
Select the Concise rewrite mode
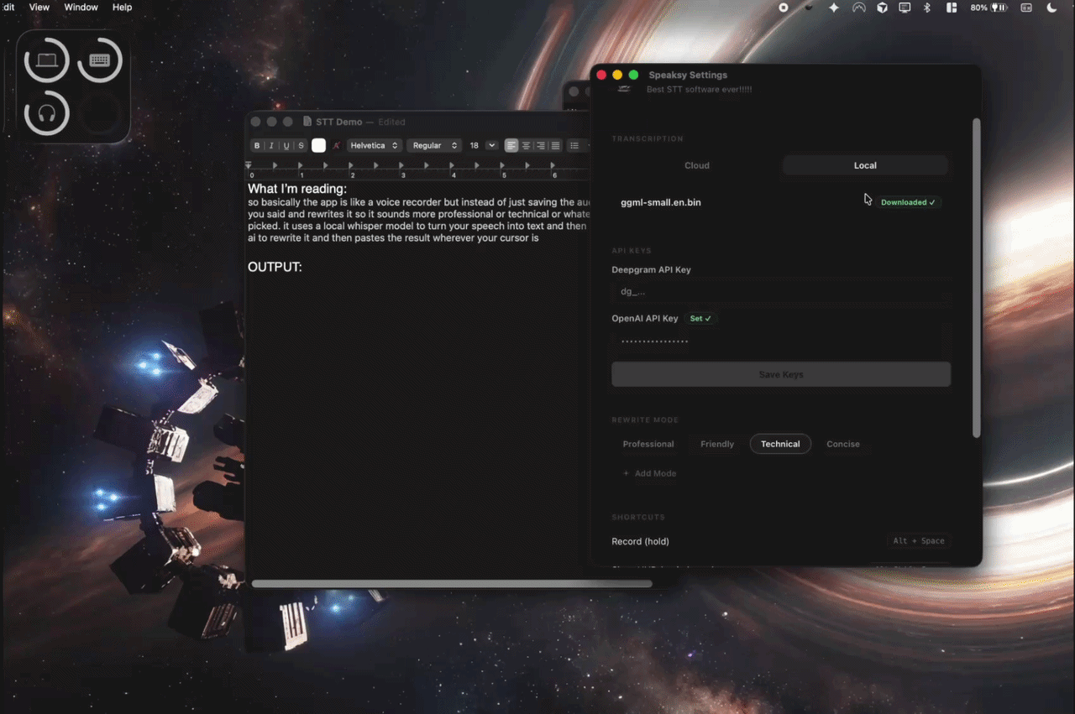(x=843, y=444)
